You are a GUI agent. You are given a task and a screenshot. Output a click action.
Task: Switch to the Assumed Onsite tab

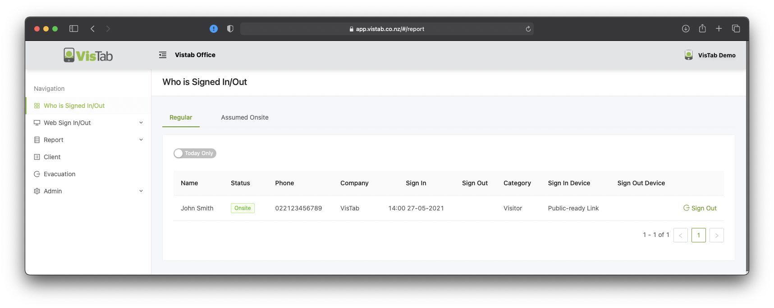pyautogui.click(x=244, y=117)
